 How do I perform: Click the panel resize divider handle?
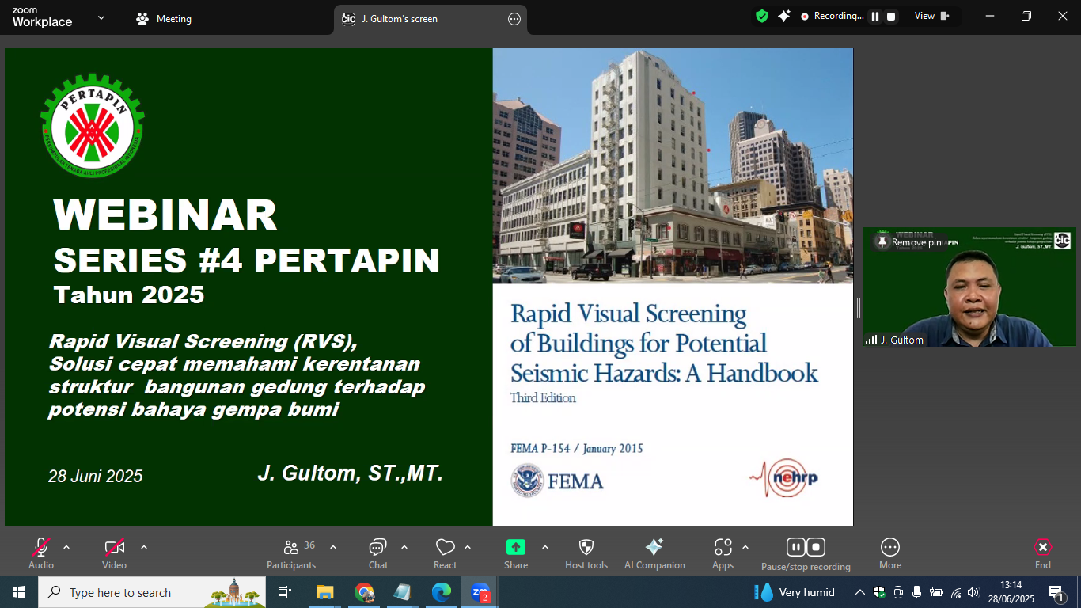858,307
